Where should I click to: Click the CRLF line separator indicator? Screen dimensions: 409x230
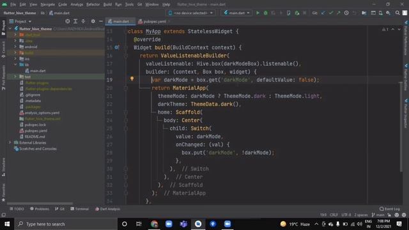point(334,215)
